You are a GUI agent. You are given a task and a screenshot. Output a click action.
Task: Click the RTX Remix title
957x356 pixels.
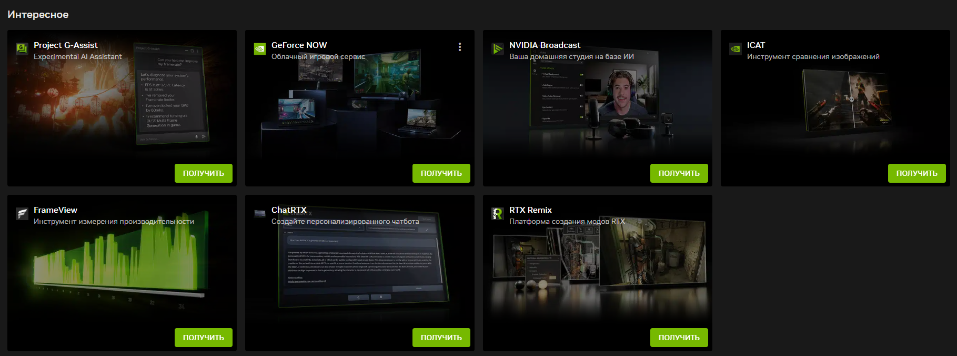pyautogui.click(x=530, y=210)
